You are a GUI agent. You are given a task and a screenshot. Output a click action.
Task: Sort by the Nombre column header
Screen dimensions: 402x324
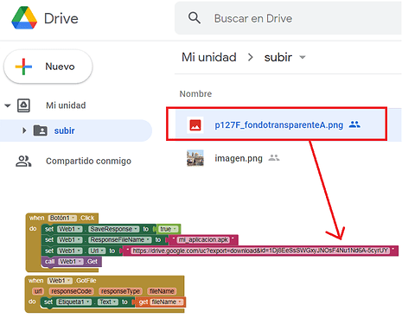[195, 94]
